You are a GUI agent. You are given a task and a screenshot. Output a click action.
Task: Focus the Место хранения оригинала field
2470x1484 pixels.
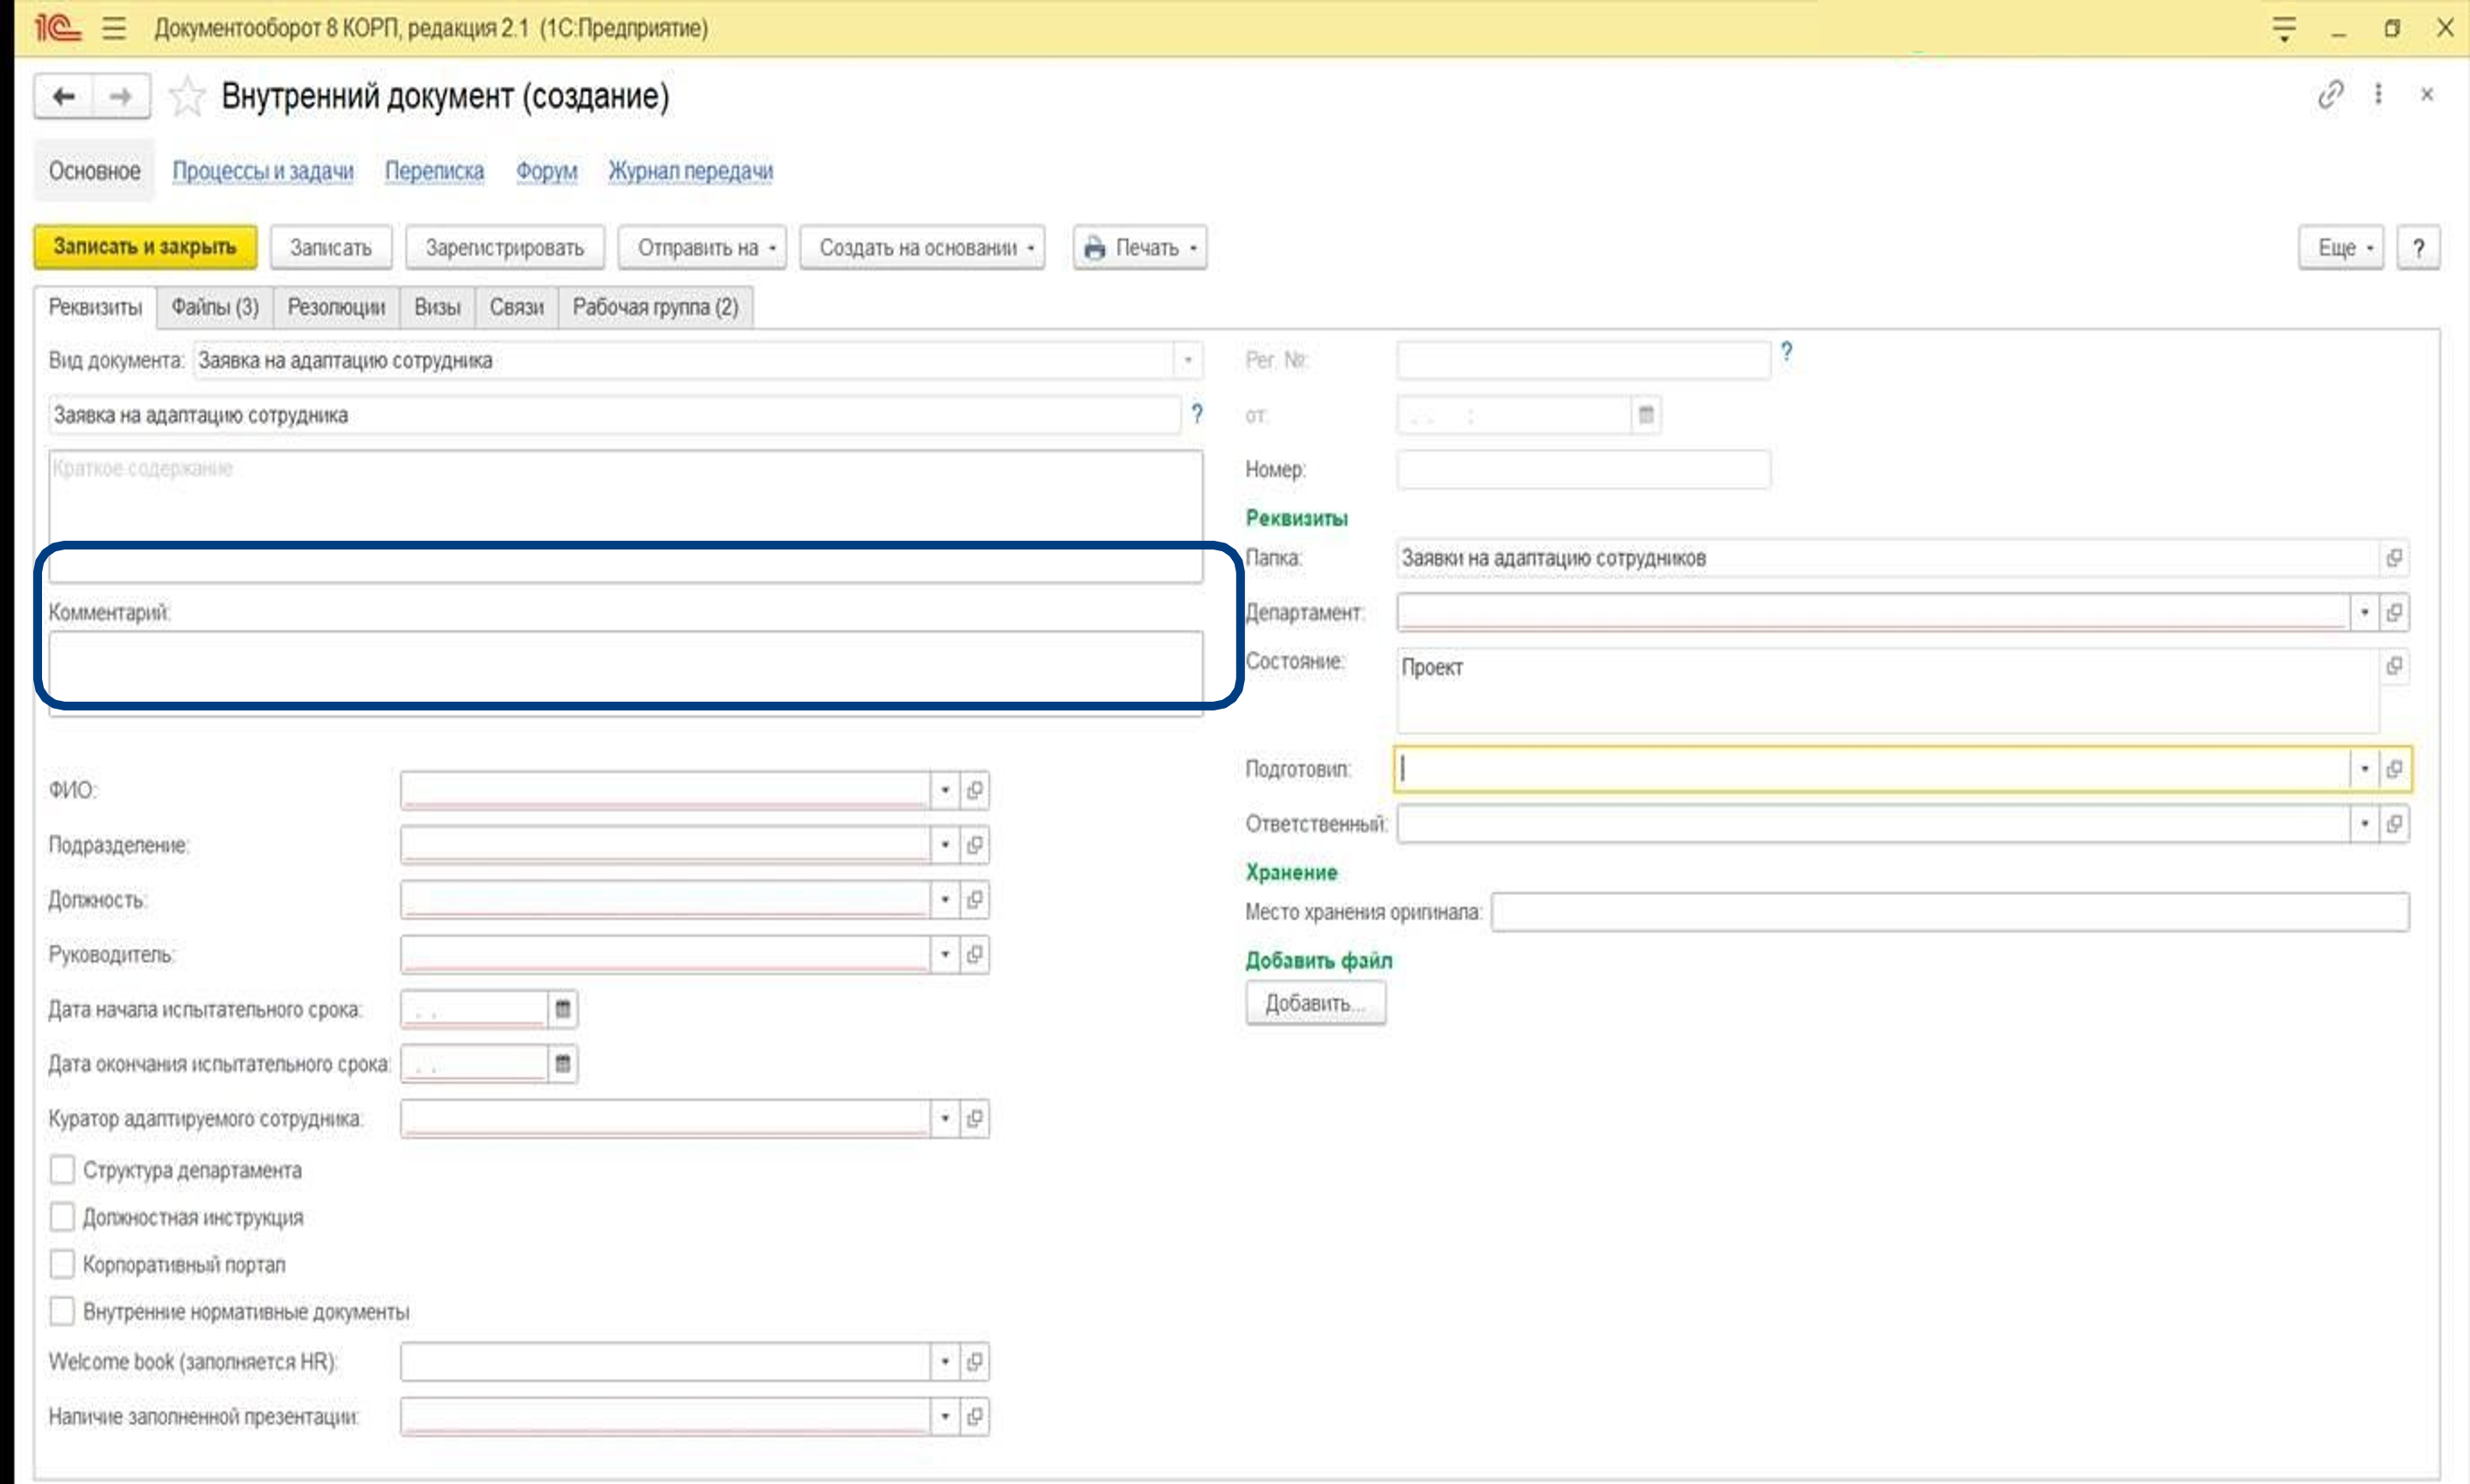1950,912
